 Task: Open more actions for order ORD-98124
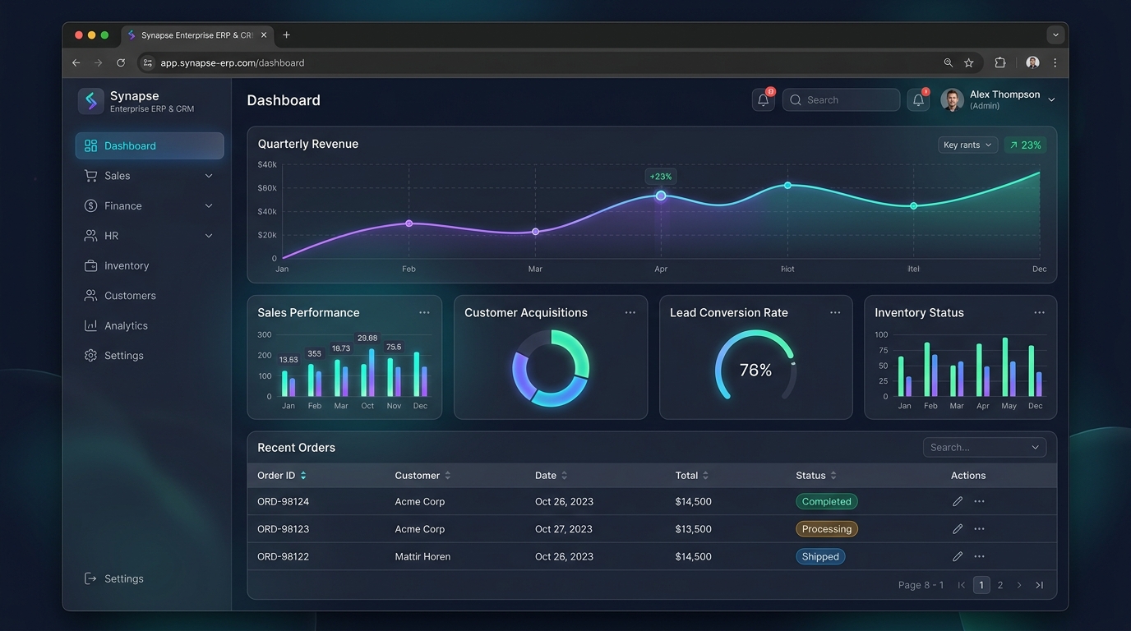(979, 501)
